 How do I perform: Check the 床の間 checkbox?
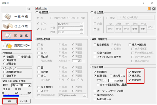(x=39, y=72)
